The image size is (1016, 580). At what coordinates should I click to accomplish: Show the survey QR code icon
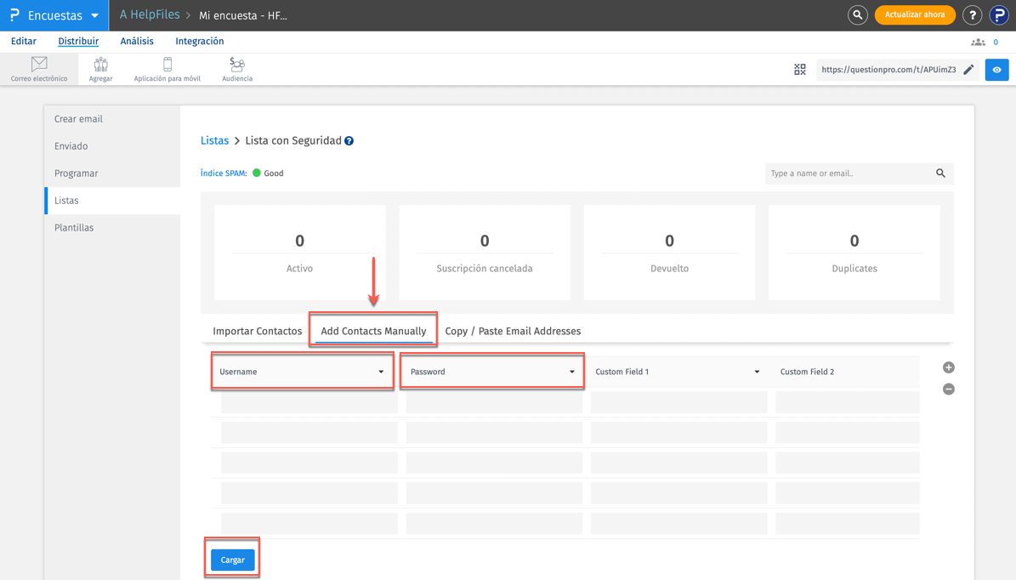tap(799, 70)
